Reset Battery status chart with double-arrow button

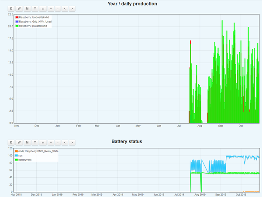[43, 142]
